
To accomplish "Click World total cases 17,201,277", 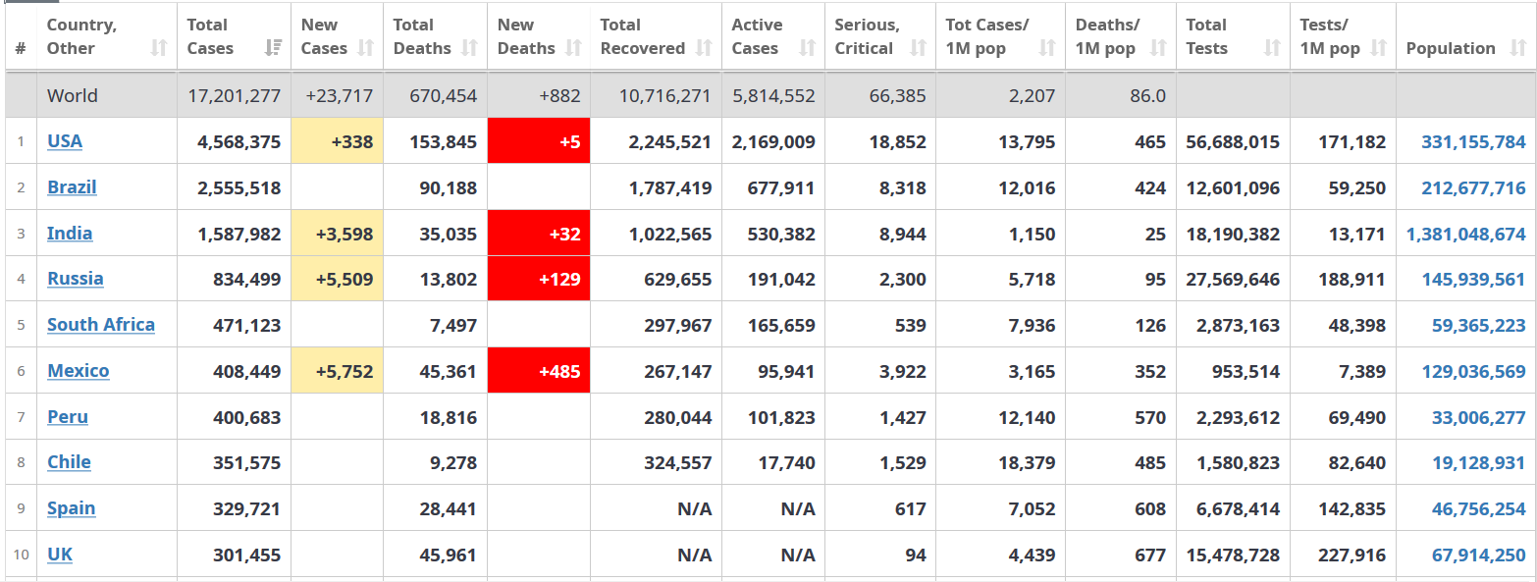I will coord(235,96).
